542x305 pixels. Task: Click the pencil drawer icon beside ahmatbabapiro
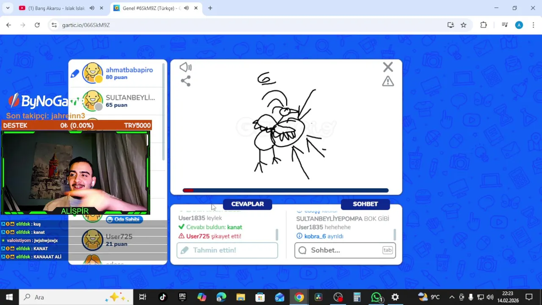coord(75,74)
